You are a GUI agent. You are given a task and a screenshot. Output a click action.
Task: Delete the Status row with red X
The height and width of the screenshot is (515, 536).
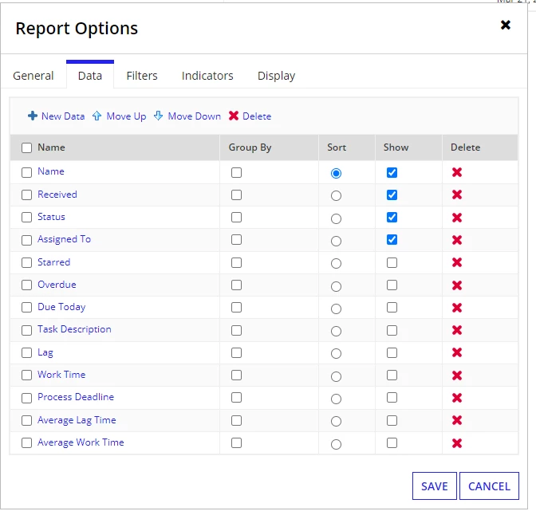457,218
